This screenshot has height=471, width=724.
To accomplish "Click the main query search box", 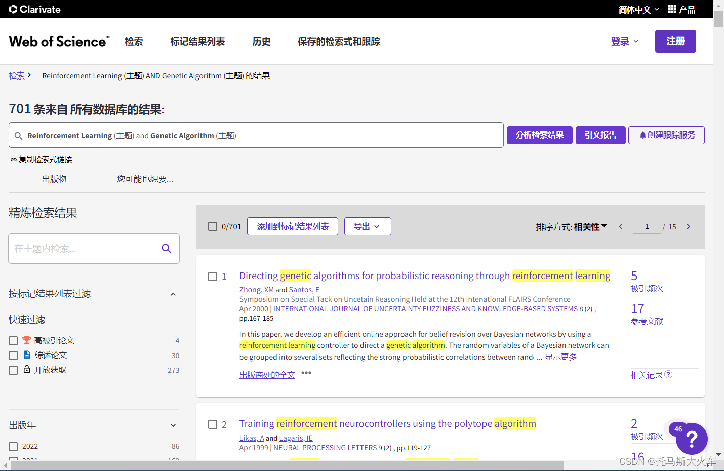I will (x=256, y=135).
